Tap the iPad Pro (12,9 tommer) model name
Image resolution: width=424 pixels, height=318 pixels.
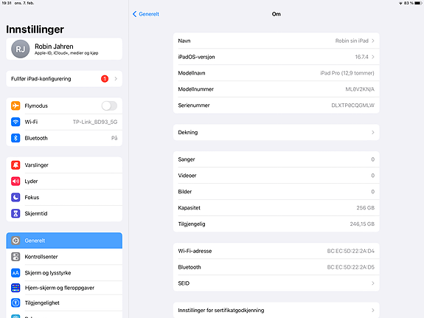pyautogui.click(x=347, y=73)
